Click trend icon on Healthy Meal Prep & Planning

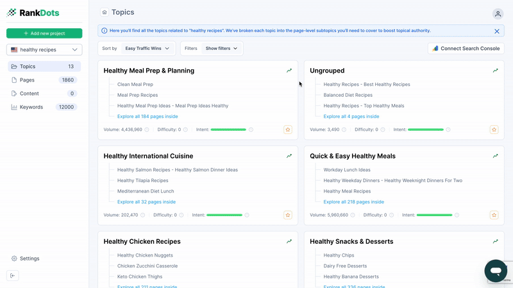click(289, 71)
